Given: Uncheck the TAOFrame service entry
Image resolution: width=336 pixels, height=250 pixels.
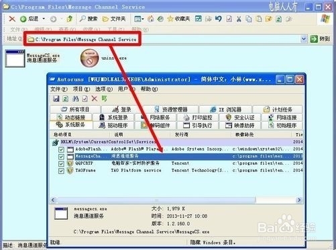Looking at the screenshot, I should click(61, 171).
